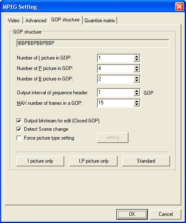Switch to the Video tab

(x=14, y=21)
